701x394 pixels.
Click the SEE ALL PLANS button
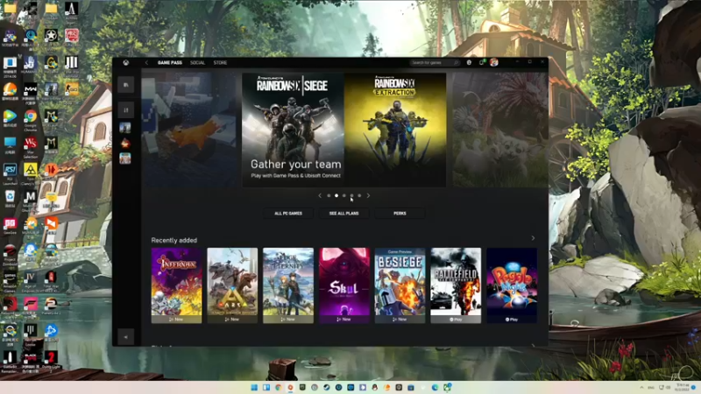pos(343,214)
